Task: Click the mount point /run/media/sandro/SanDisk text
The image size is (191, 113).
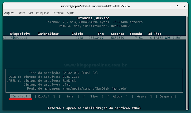Action: coord(86,89)
